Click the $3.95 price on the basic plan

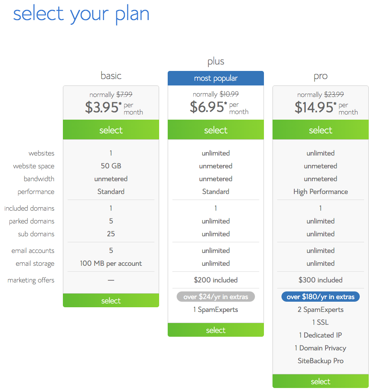(x=106, y=106)
